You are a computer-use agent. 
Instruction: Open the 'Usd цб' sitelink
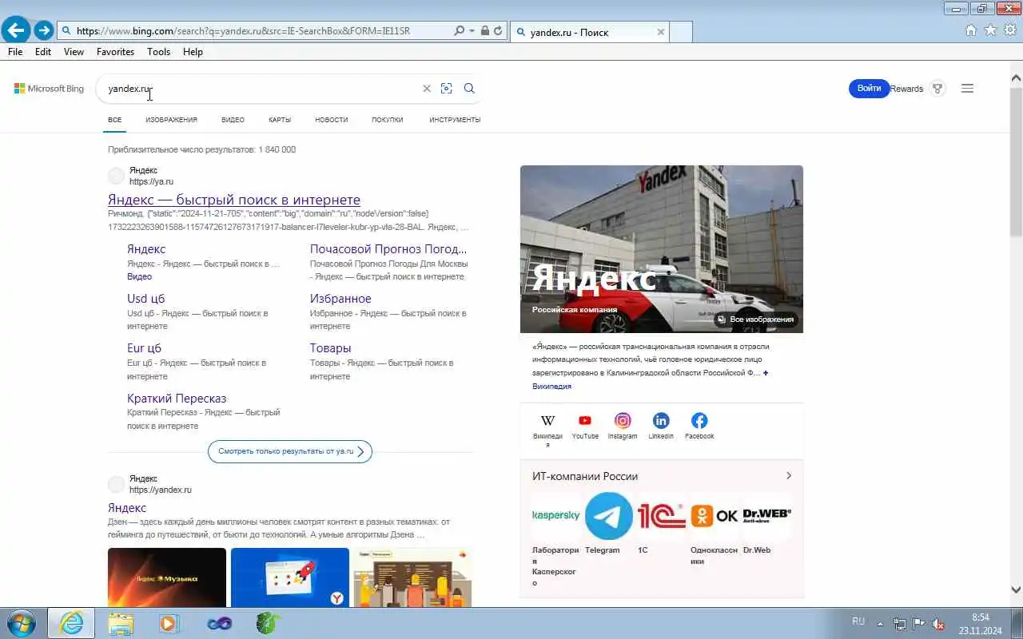pyautogui.click(x=145, y=299)
